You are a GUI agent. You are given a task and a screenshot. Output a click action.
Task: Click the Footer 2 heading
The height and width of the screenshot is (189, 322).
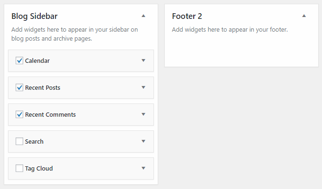click(187, 16)
